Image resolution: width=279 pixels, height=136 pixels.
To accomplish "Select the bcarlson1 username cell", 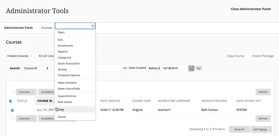I will click(164, 110).
